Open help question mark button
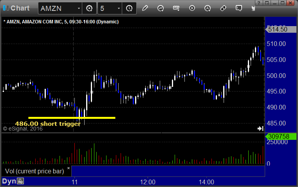The height and width of the screenshot is (187, 298). (259, 3)
